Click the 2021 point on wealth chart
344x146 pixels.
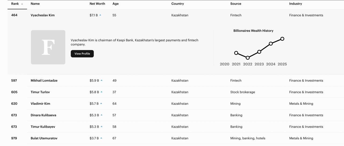pos(236,53)
